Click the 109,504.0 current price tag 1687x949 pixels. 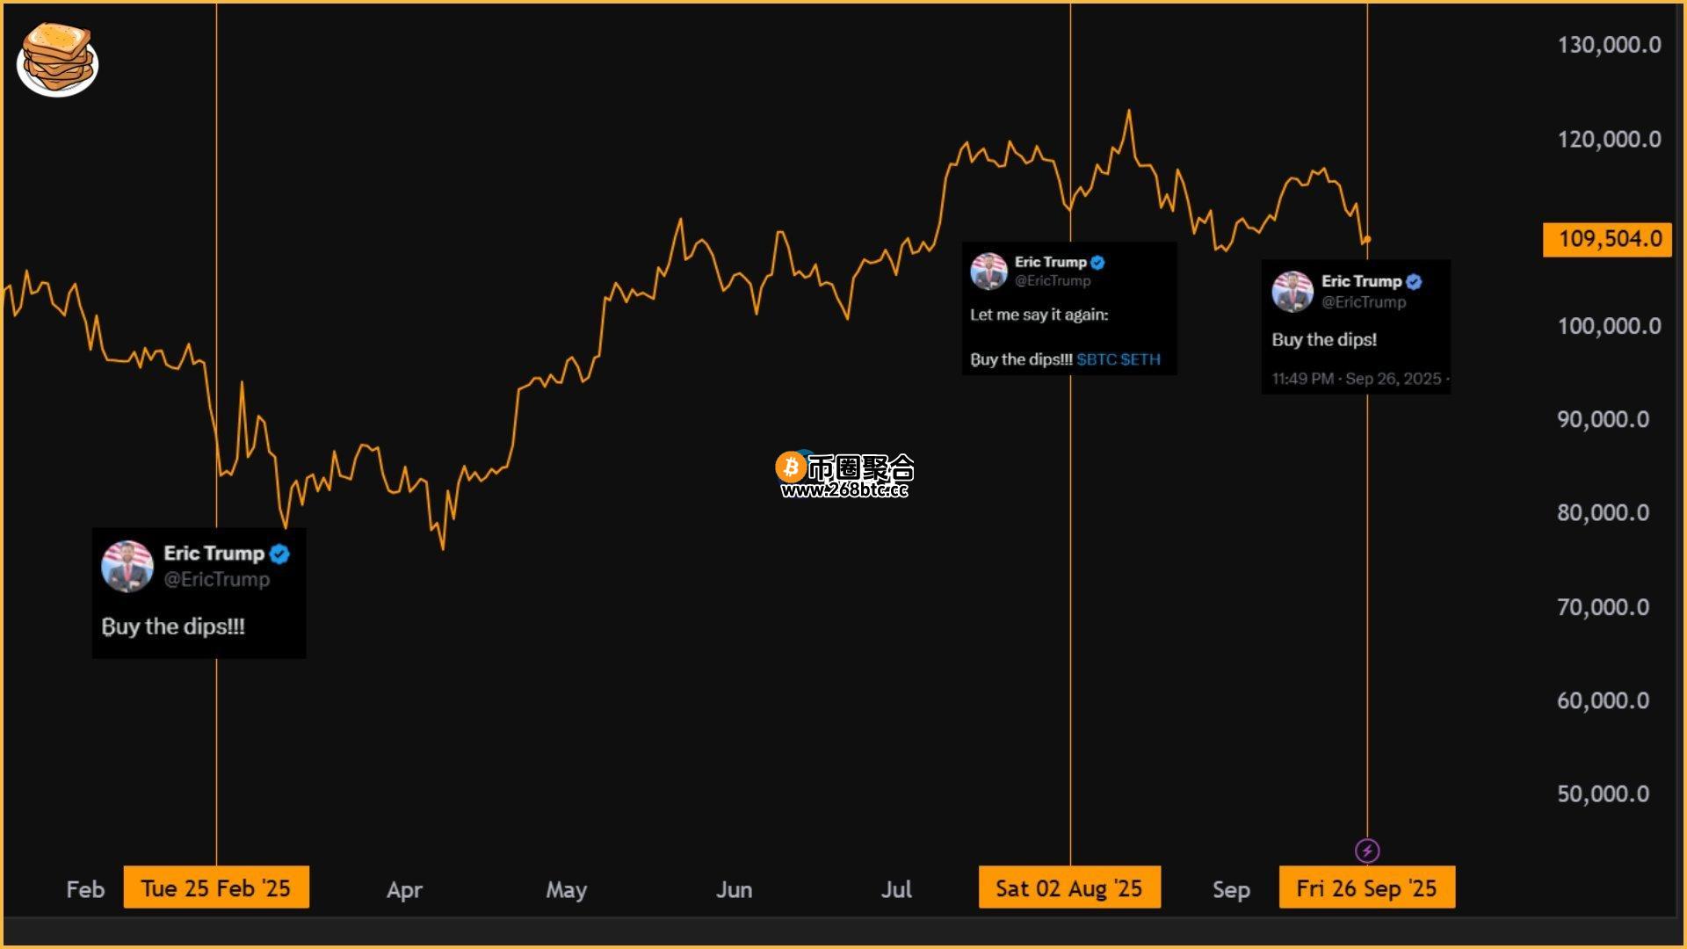[x=1607, y=239]
